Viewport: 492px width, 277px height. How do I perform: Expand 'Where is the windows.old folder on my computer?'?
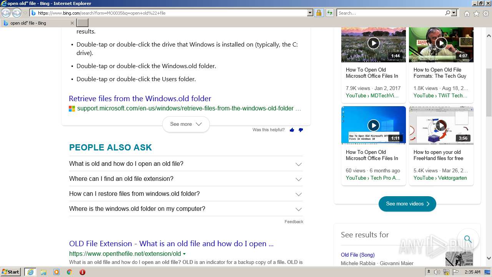pyautogui.click(x=186, y=209)
